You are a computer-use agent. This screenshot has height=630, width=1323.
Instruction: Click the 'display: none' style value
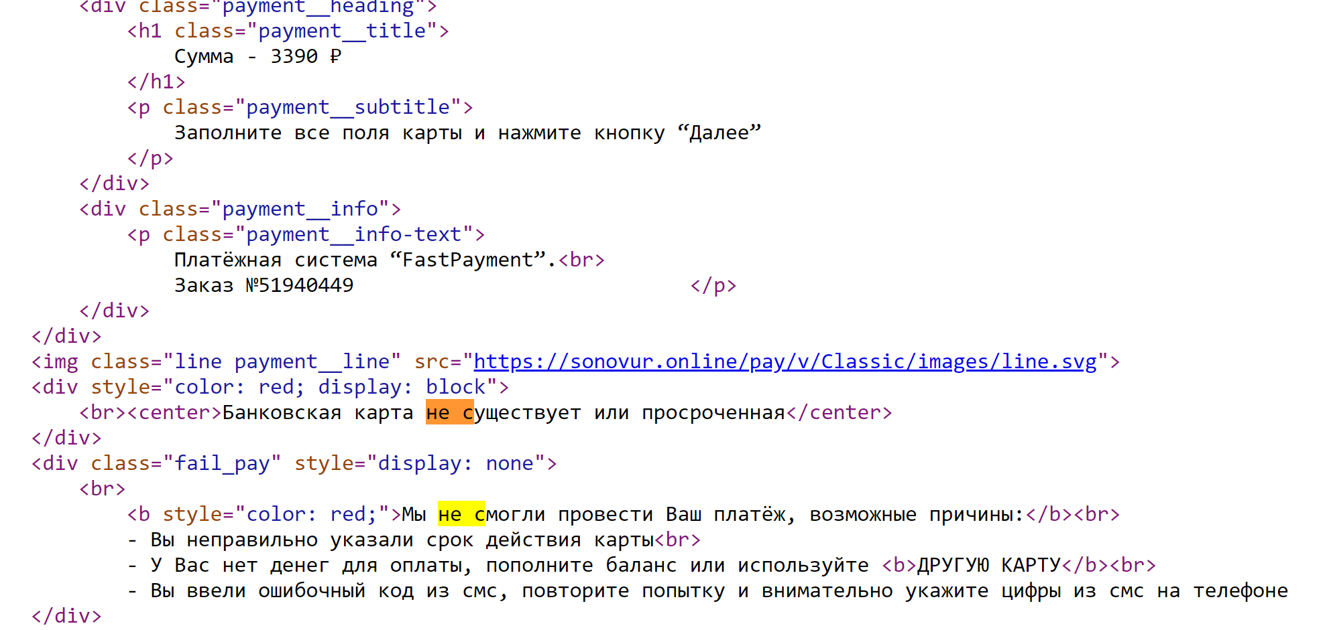[456, 463]
